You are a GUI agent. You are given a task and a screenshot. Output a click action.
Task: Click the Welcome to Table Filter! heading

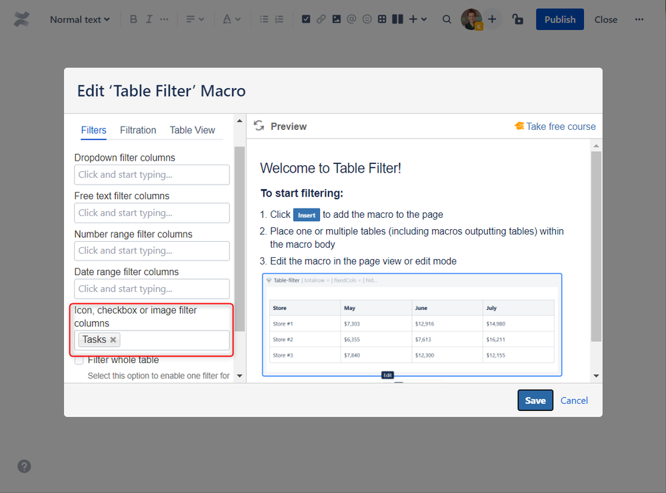[331, 168]
